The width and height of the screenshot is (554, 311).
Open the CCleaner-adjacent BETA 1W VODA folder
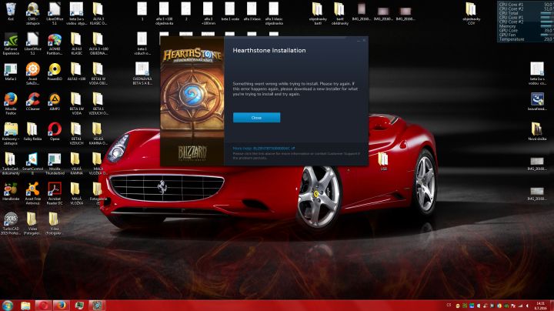coord(76,104)
